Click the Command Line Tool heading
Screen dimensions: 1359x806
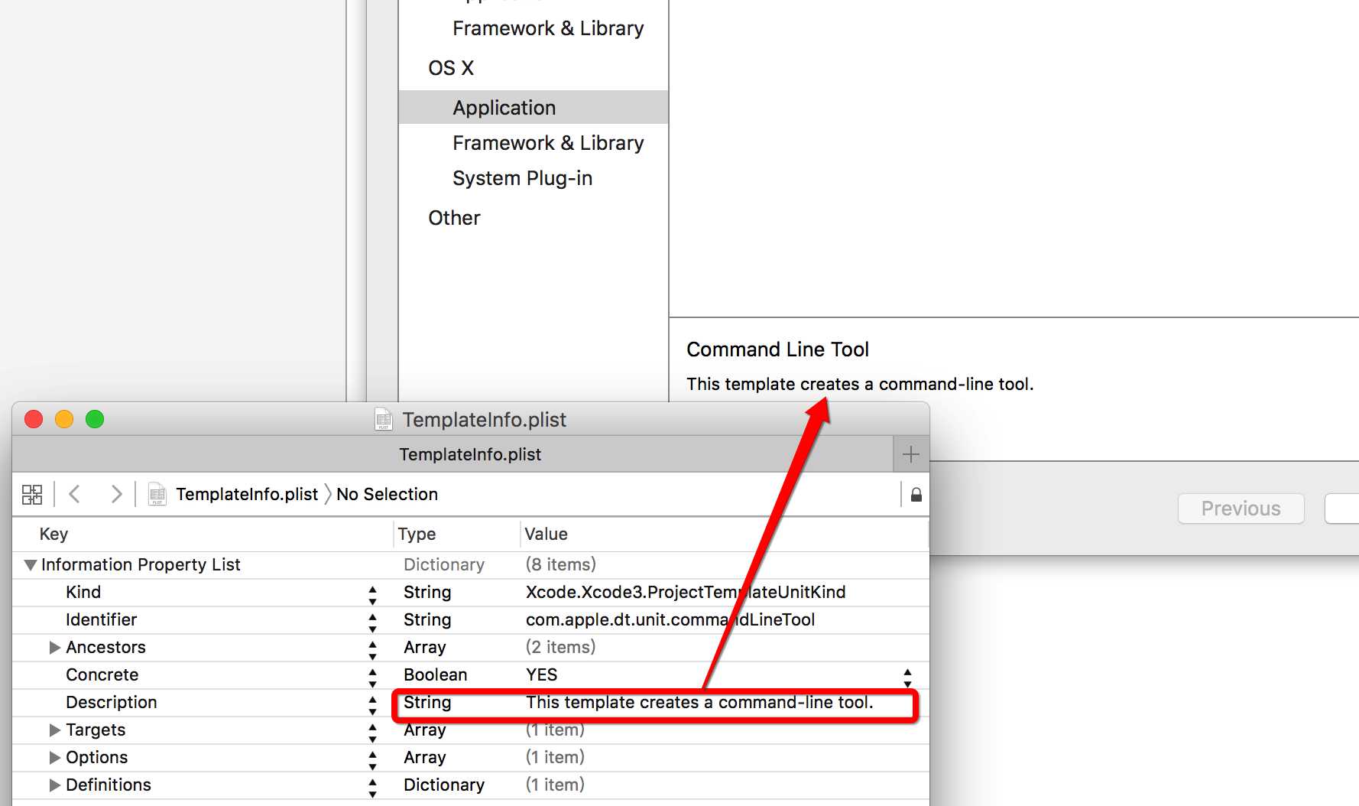click(777, 349)
